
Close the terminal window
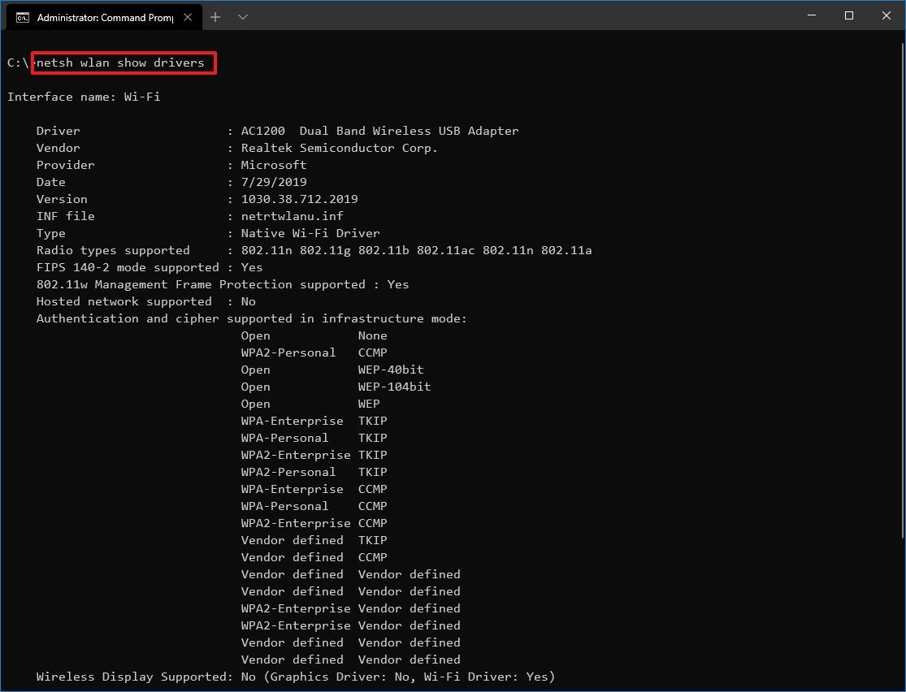pos(886,16)
